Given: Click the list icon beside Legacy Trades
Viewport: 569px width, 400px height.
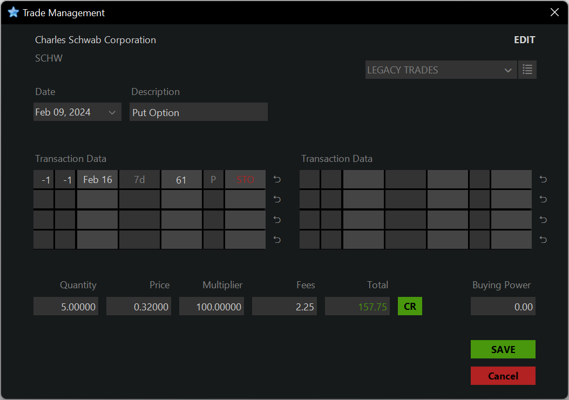Looking at the screenshot, I should [527, 70].
